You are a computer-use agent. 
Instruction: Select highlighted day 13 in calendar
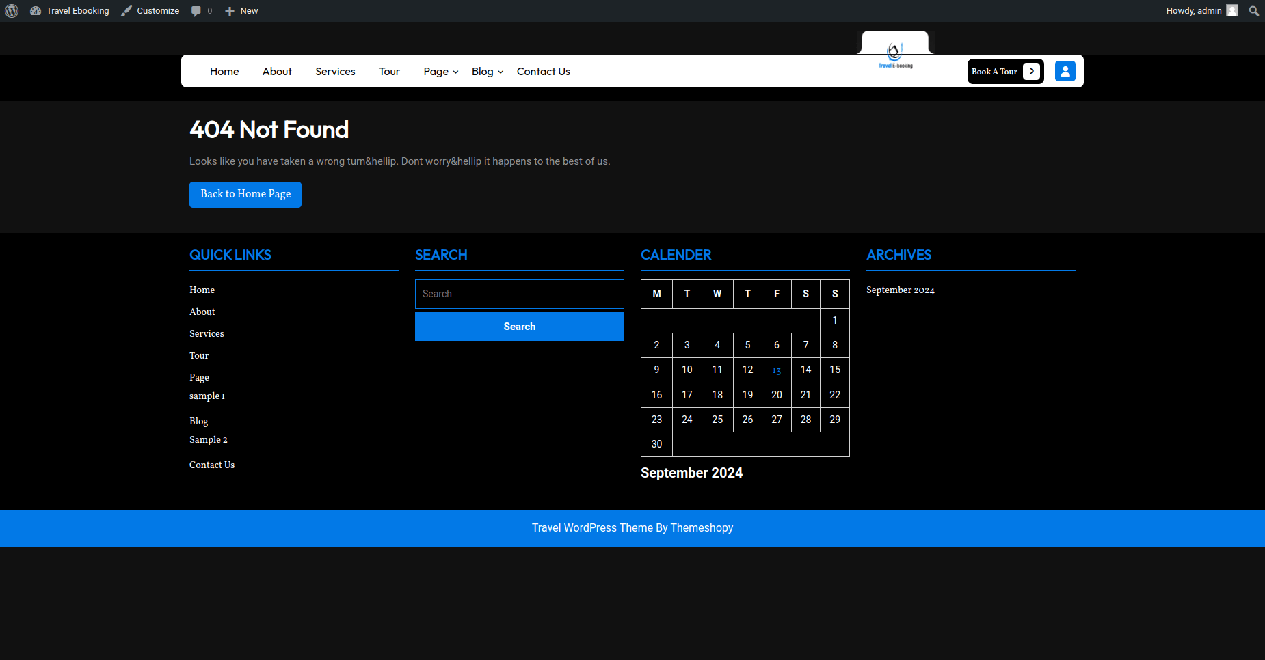tap(777, 370)
